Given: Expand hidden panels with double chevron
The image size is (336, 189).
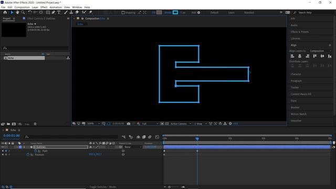Looking at the screenshot, I should [x=68, y=18].
